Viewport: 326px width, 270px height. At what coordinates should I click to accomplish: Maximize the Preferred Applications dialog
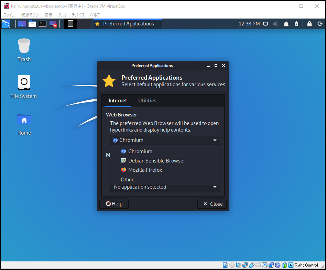pyautogui.click(x=216, y=66)
